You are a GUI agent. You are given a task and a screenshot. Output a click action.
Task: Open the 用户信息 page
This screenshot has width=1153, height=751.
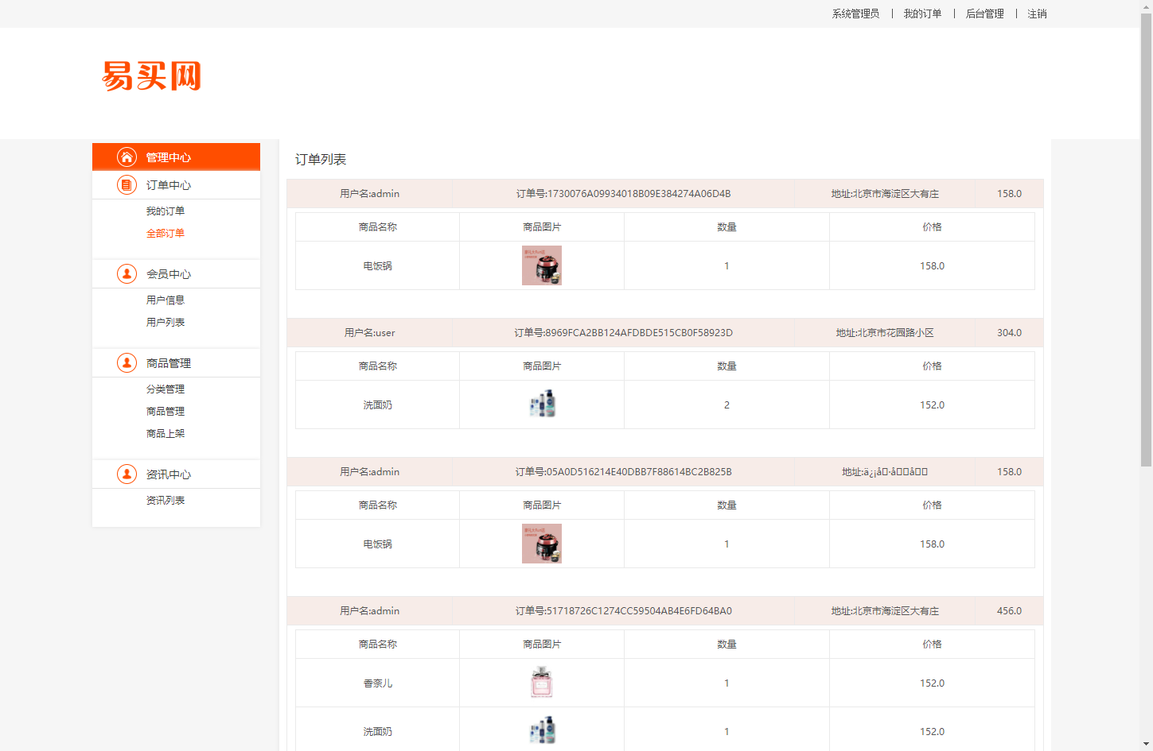coord(166,300)
